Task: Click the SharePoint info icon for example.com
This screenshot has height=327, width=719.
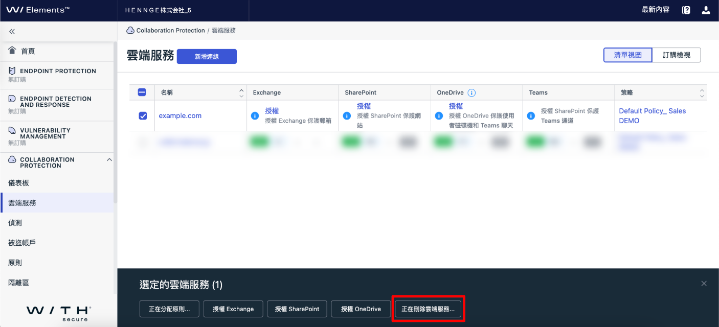Action: tap(347, 116)
